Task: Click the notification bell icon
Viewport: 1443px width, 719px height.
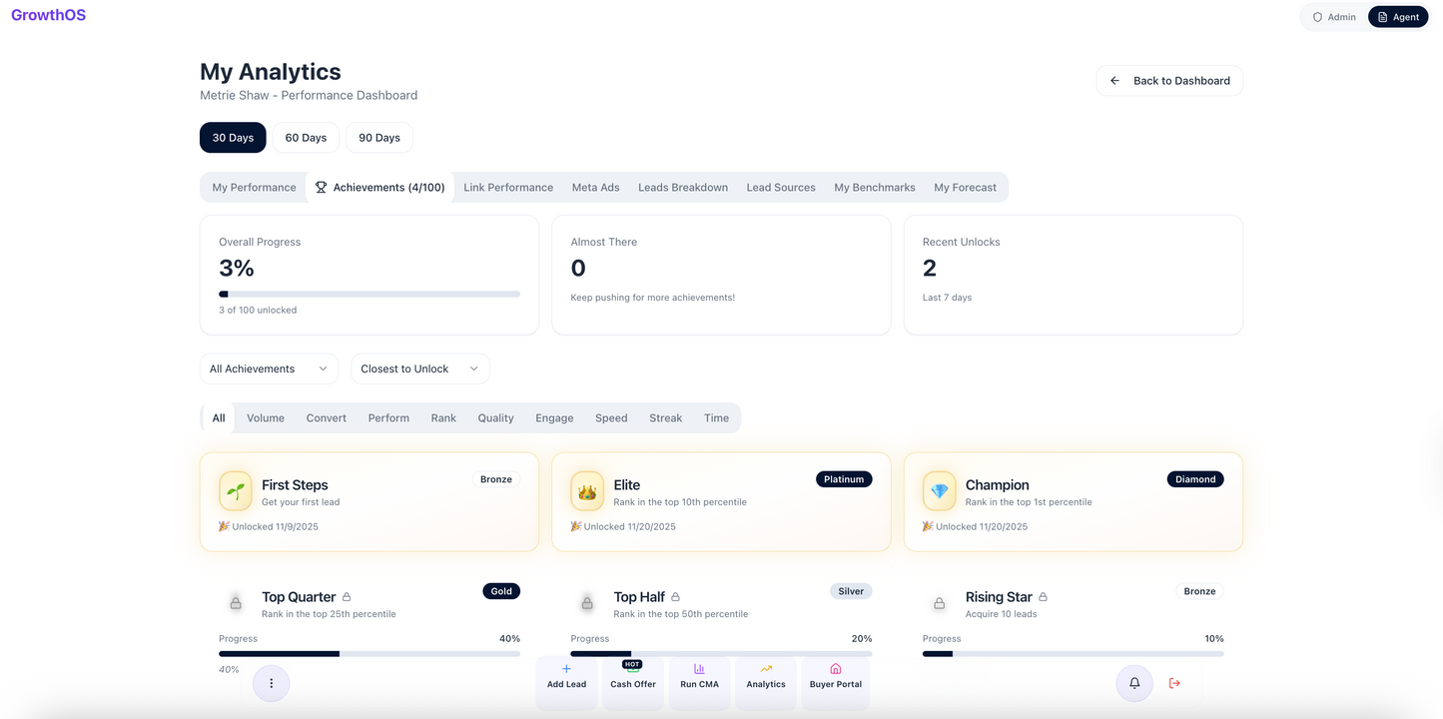Action: pyautogui.click(x=1134, y=683)
